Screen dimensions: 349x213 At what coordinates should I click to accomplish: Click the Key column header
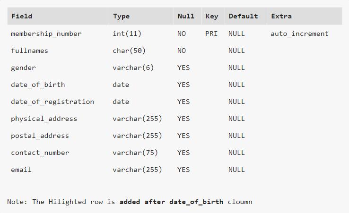click(212, 16)
